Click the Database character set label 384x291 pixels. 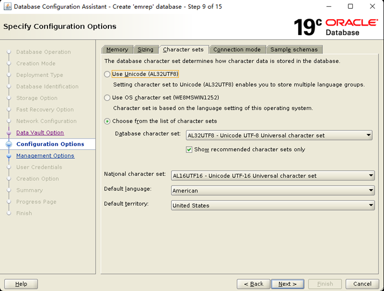pos(148,134)
